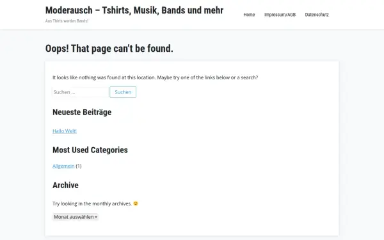The height and width of the screenshot is (240, 384).
Task: Focus the Suchen search field
Action: (x=81, y=92)
